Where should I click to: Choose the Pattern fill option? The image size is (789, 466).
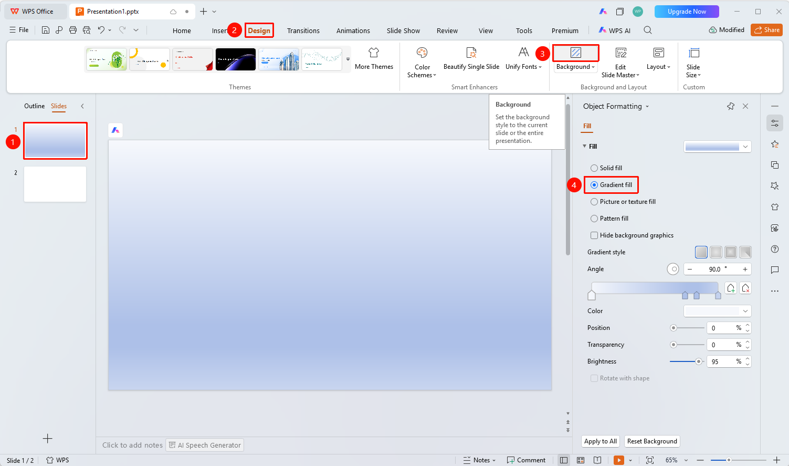click(594, 219)
